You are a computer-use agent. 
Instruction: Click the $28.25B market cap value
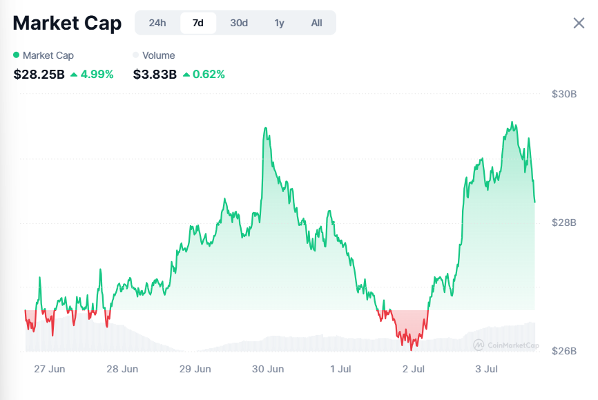pos(39,75)
